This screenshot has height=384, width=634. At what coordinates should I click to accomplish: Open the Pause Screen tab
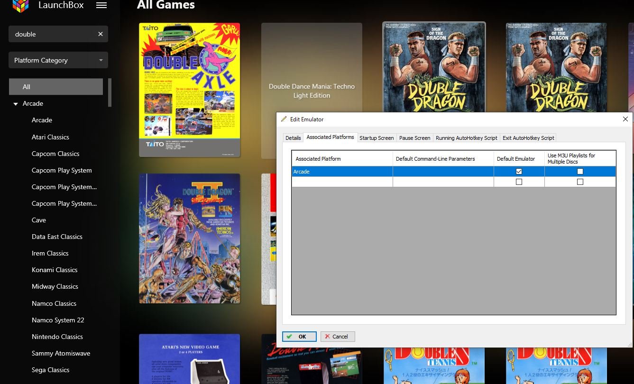[x=414, y=138]
